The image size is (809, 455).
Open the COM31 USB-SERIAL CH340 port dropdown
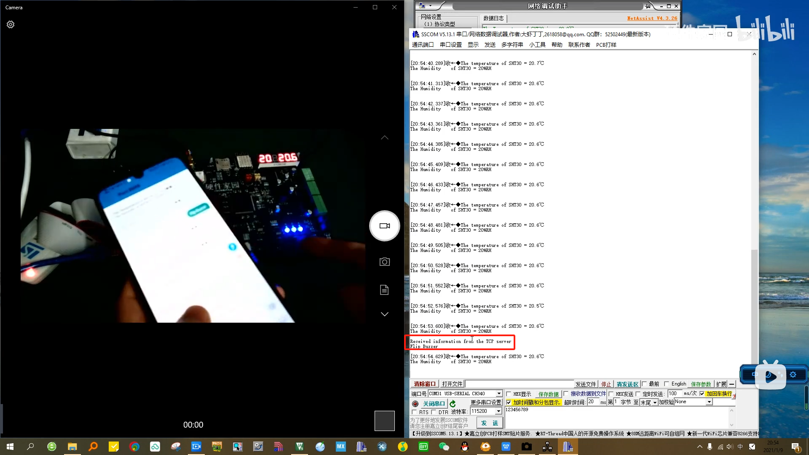point(500,393)
